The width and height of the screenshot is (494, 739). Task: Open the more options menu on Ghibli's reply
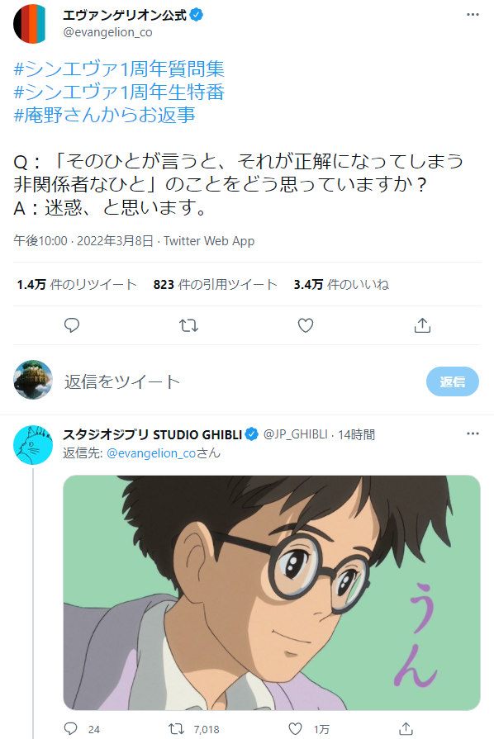(x=473, y=433)
